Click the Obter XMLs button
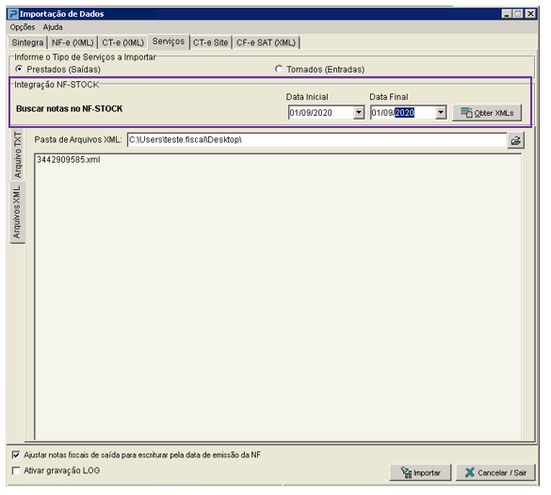The image size is (551, 495). coord(487,113)
